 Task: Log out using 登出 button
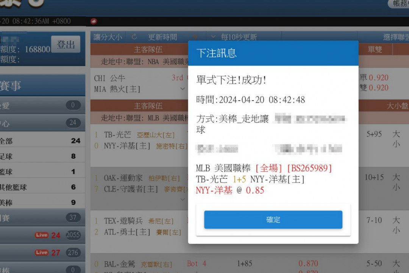(x=66, y=44)
